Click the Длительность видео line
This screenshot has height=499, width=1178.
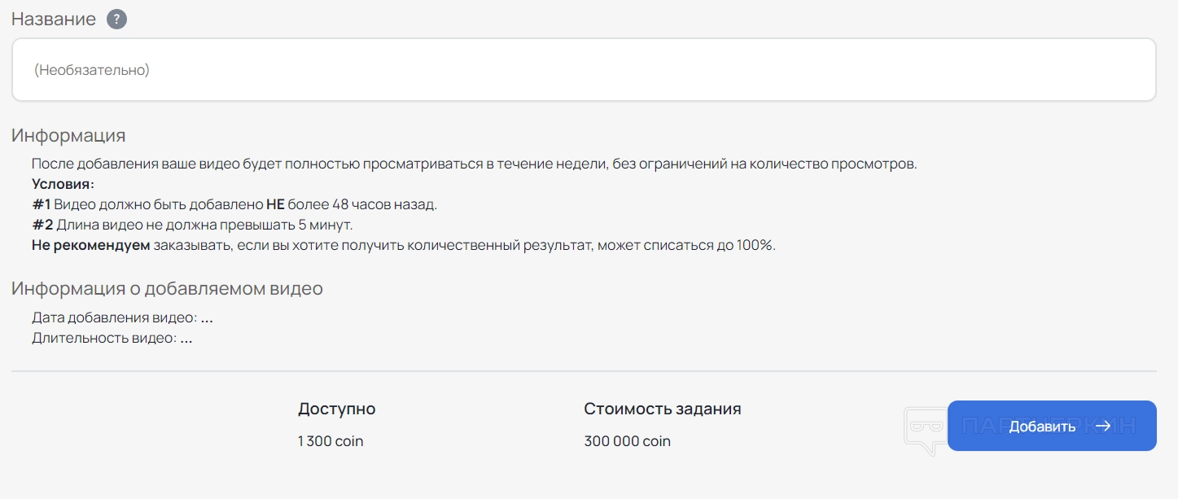112,338
